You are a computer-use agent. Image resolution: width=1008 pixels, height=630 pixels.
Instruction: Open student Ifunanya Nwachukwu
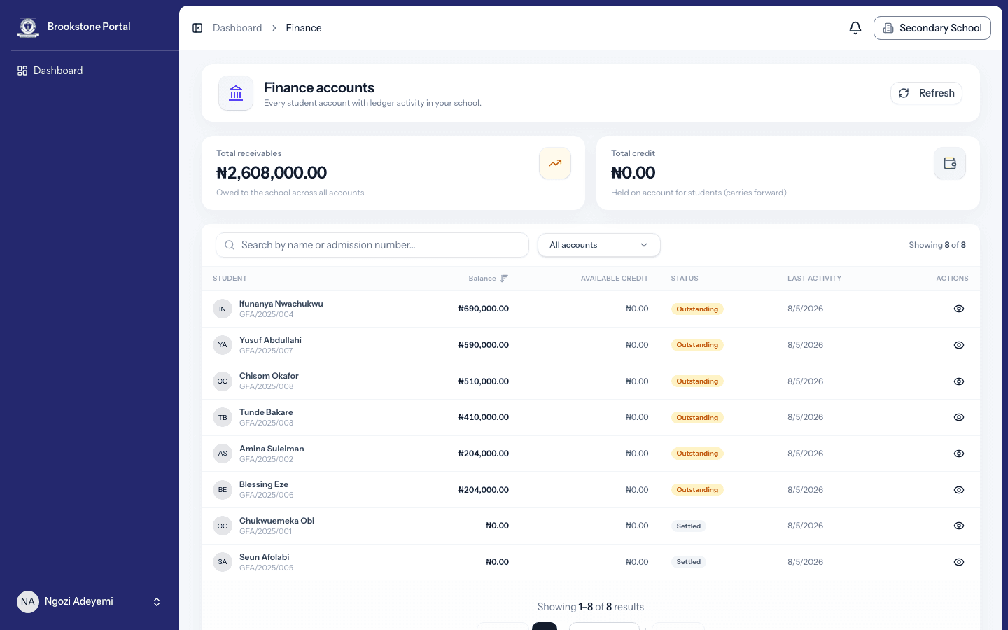point(281,304)
